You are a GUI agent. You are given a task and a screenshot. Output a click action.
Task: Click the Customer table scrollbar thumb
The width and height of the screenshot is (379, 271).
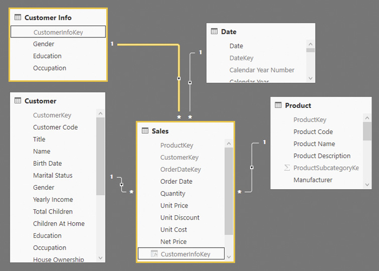(x=100, y=156)
